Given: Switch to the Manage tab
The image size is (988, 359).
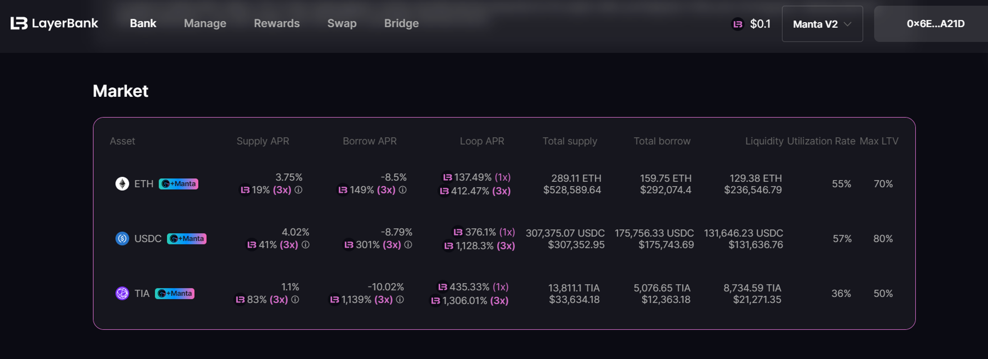Looking at the screenshot, I should [x=205, y=23].
